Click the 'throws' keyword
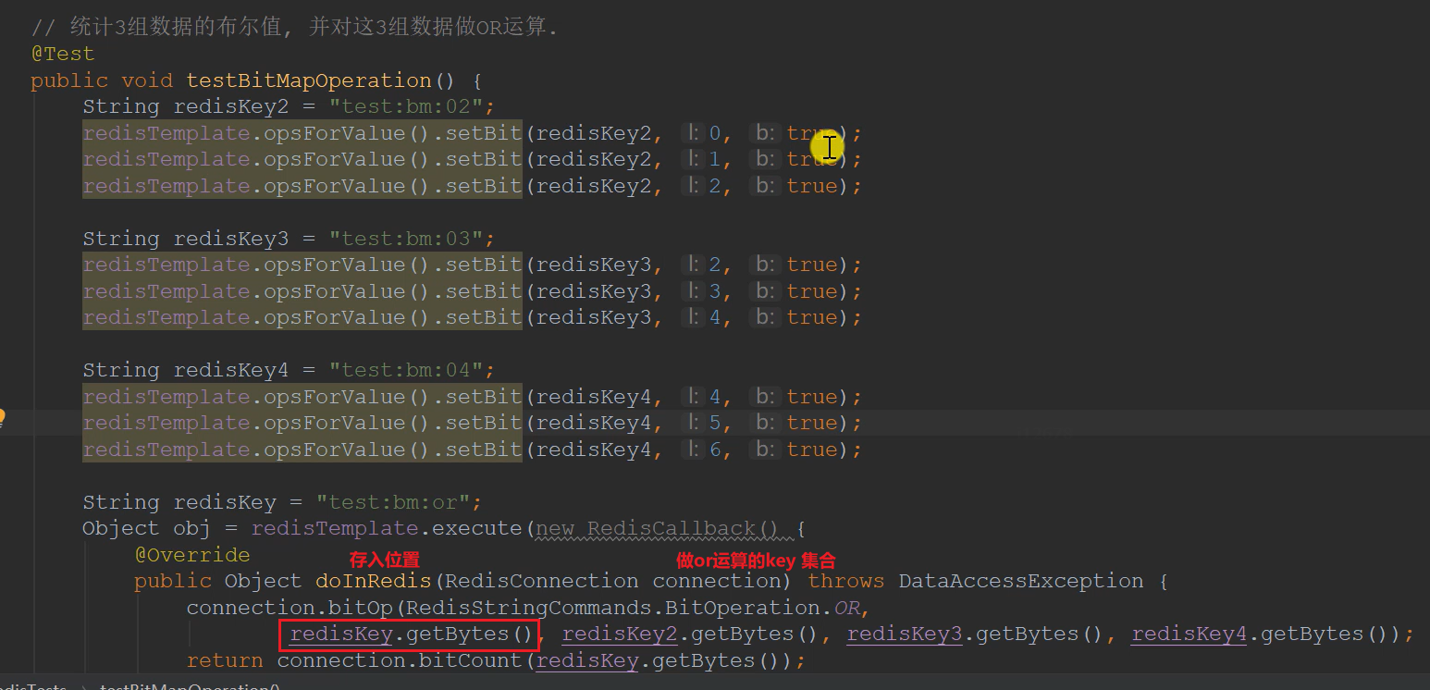Image resolution: width=1430 pixels, height=690 pixels. click(x=846, y=581)
